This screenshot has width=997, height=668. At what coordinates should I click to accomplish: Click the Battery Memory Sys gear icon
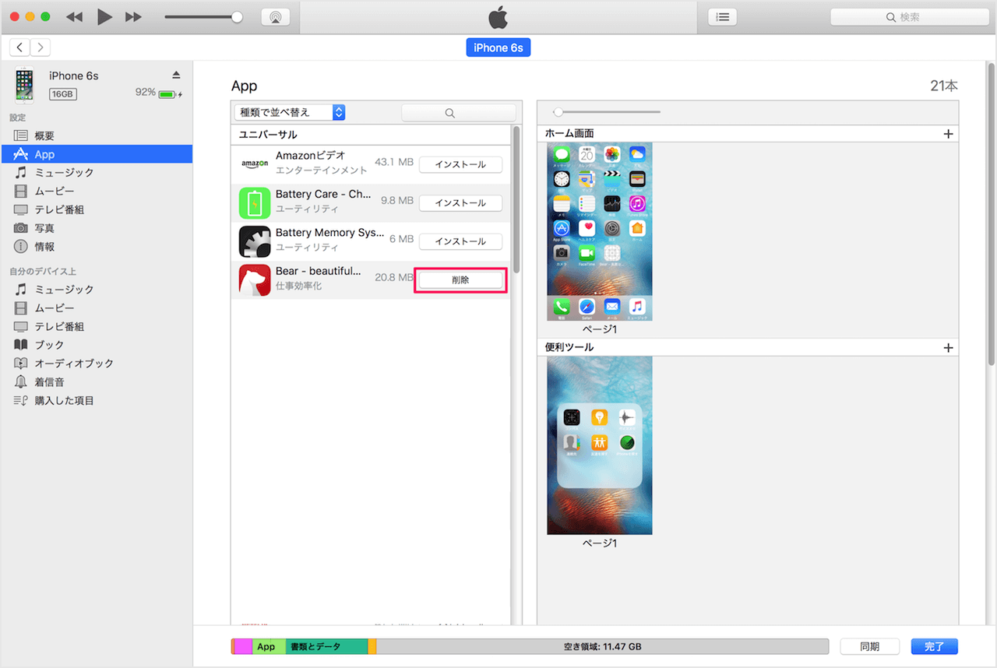[x=255, y=241]
